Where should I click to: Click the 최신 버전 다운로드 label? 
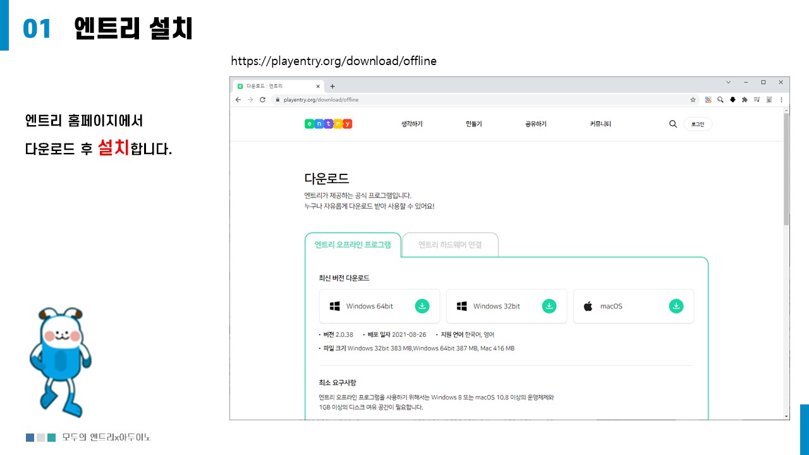(344, 278)
